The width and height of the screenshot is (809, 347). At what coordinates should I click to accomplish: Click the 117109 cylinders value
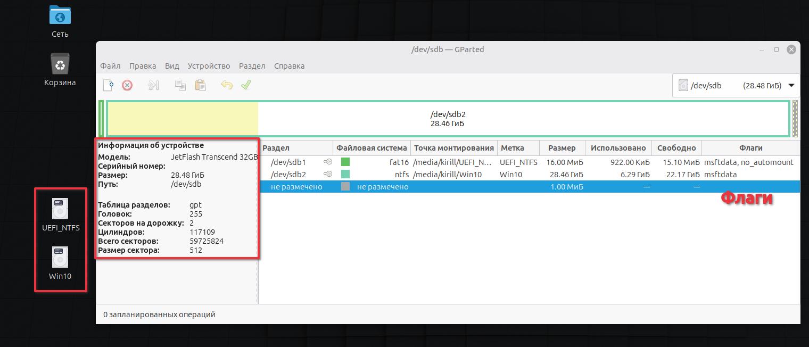coord(202,232)
